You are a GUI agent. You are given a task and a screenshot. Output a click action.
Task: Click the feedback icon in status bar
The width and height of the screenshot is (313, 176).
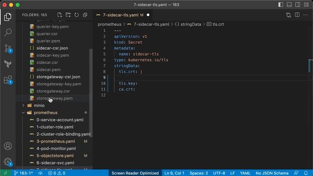pos(296,173)
